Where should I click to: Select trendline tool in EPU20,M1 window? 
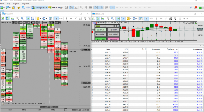76,19
